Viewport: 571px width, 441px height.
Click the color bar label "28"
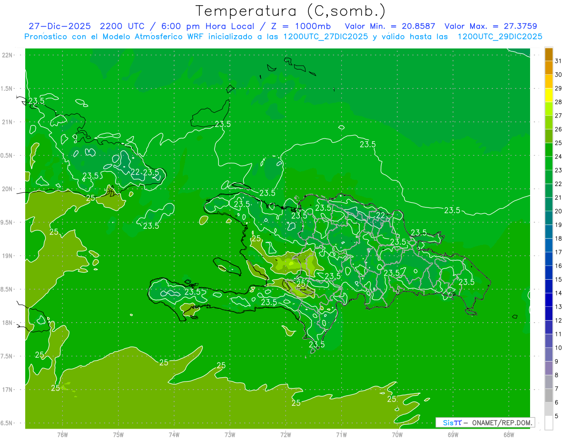[558, 102]
